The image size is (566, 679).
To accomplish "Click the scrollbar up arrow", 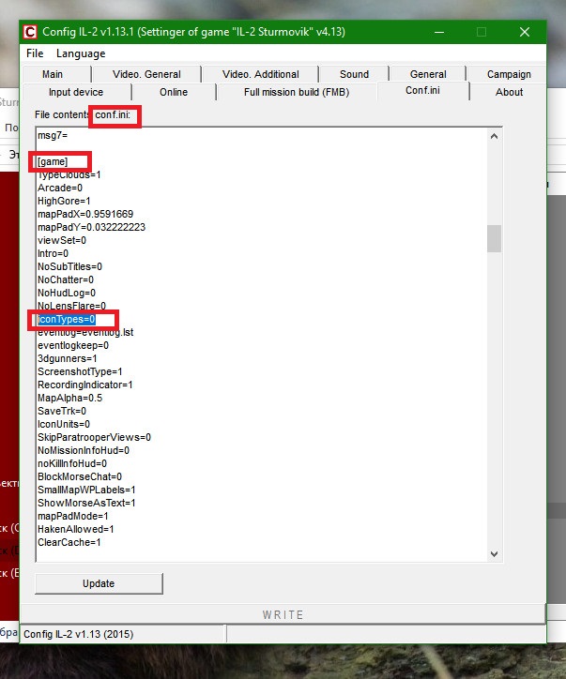I will click(494, 136).
